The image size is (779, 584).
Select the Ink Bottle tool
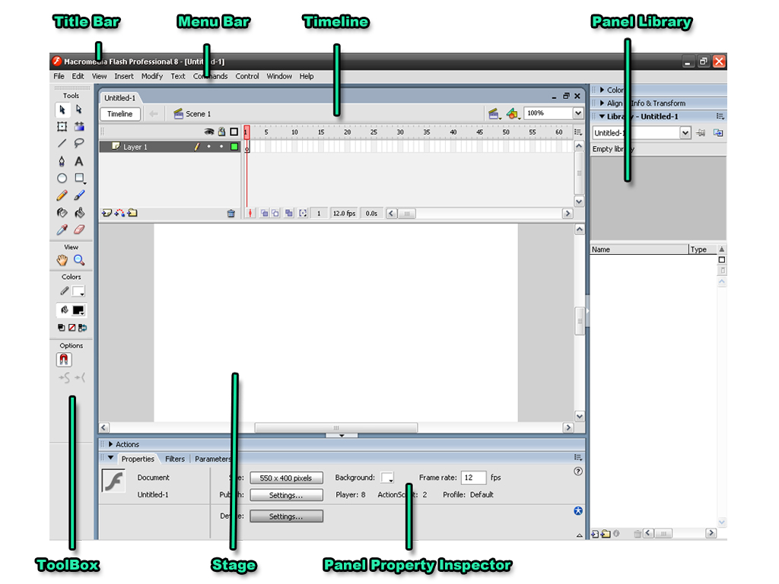[62, 213]
